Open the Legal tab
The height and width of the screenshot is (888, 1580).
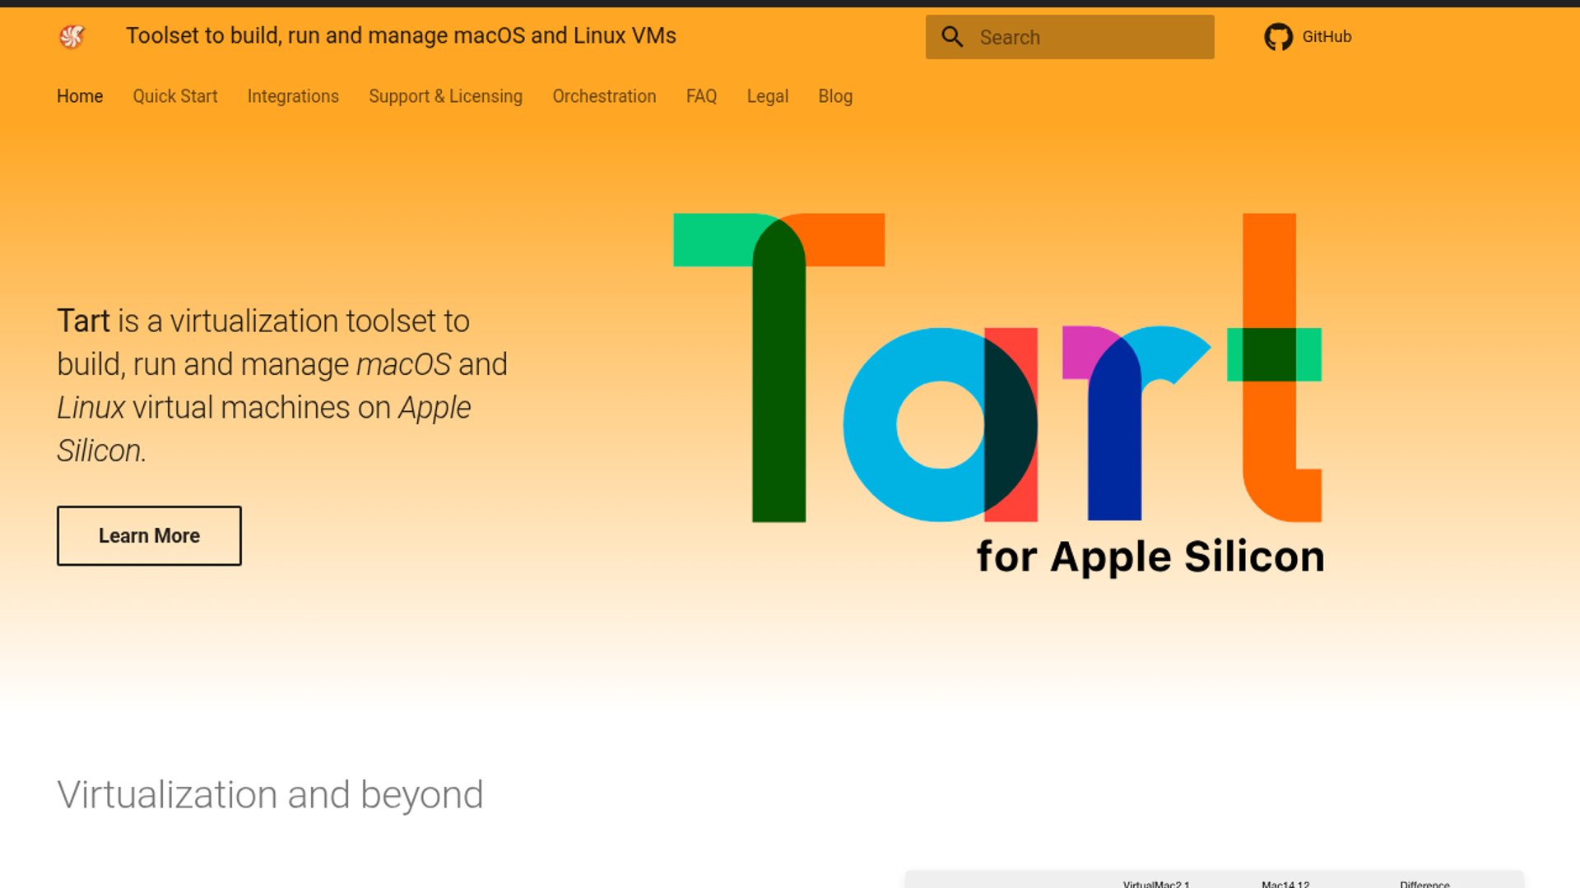tap(767, 96)
